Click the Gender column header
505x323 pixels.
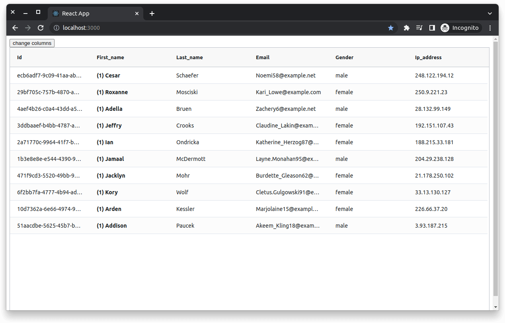[x=344, y=57]
